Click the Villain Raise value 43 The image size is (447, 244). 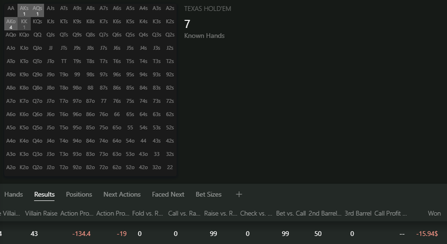click(34, 234)
